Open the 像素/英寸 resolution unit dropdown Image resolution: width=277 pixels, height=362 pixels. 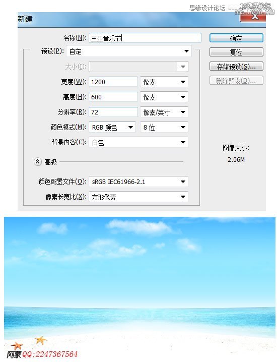tap(164, 112)
